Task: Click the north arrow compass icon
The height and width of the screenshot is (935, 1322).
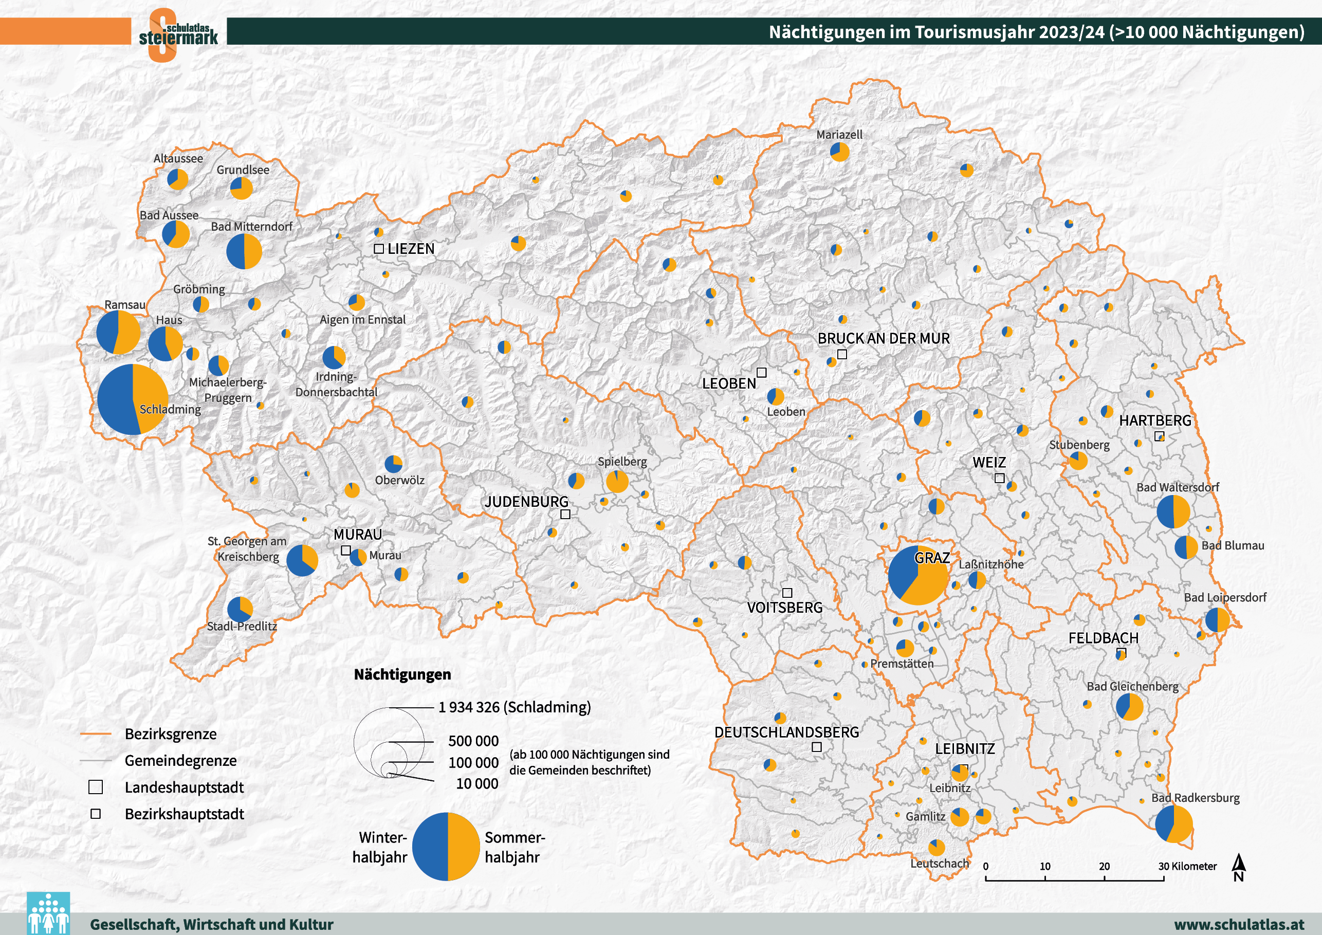Action: (x=1239, y=868)
